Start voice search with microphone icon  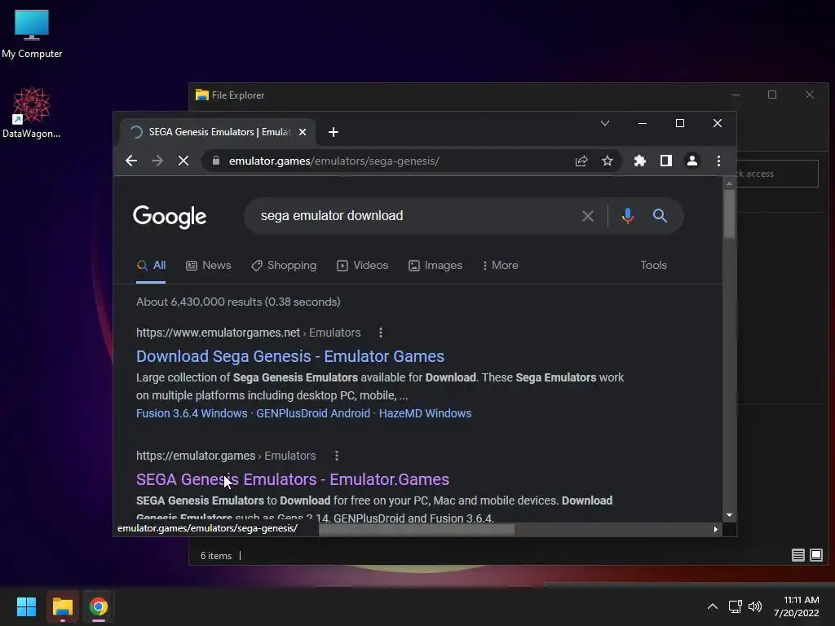pyautogui.click(x=627, y=215)
